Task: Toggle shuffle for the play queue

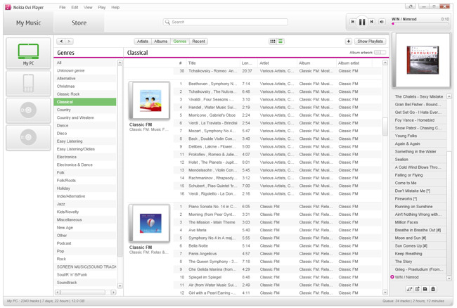Action: tap(410, 289)
